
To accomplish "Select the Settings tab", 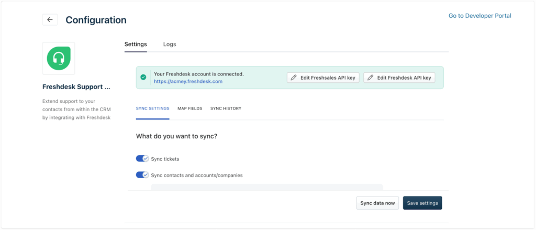I will (x=136, y=44).
